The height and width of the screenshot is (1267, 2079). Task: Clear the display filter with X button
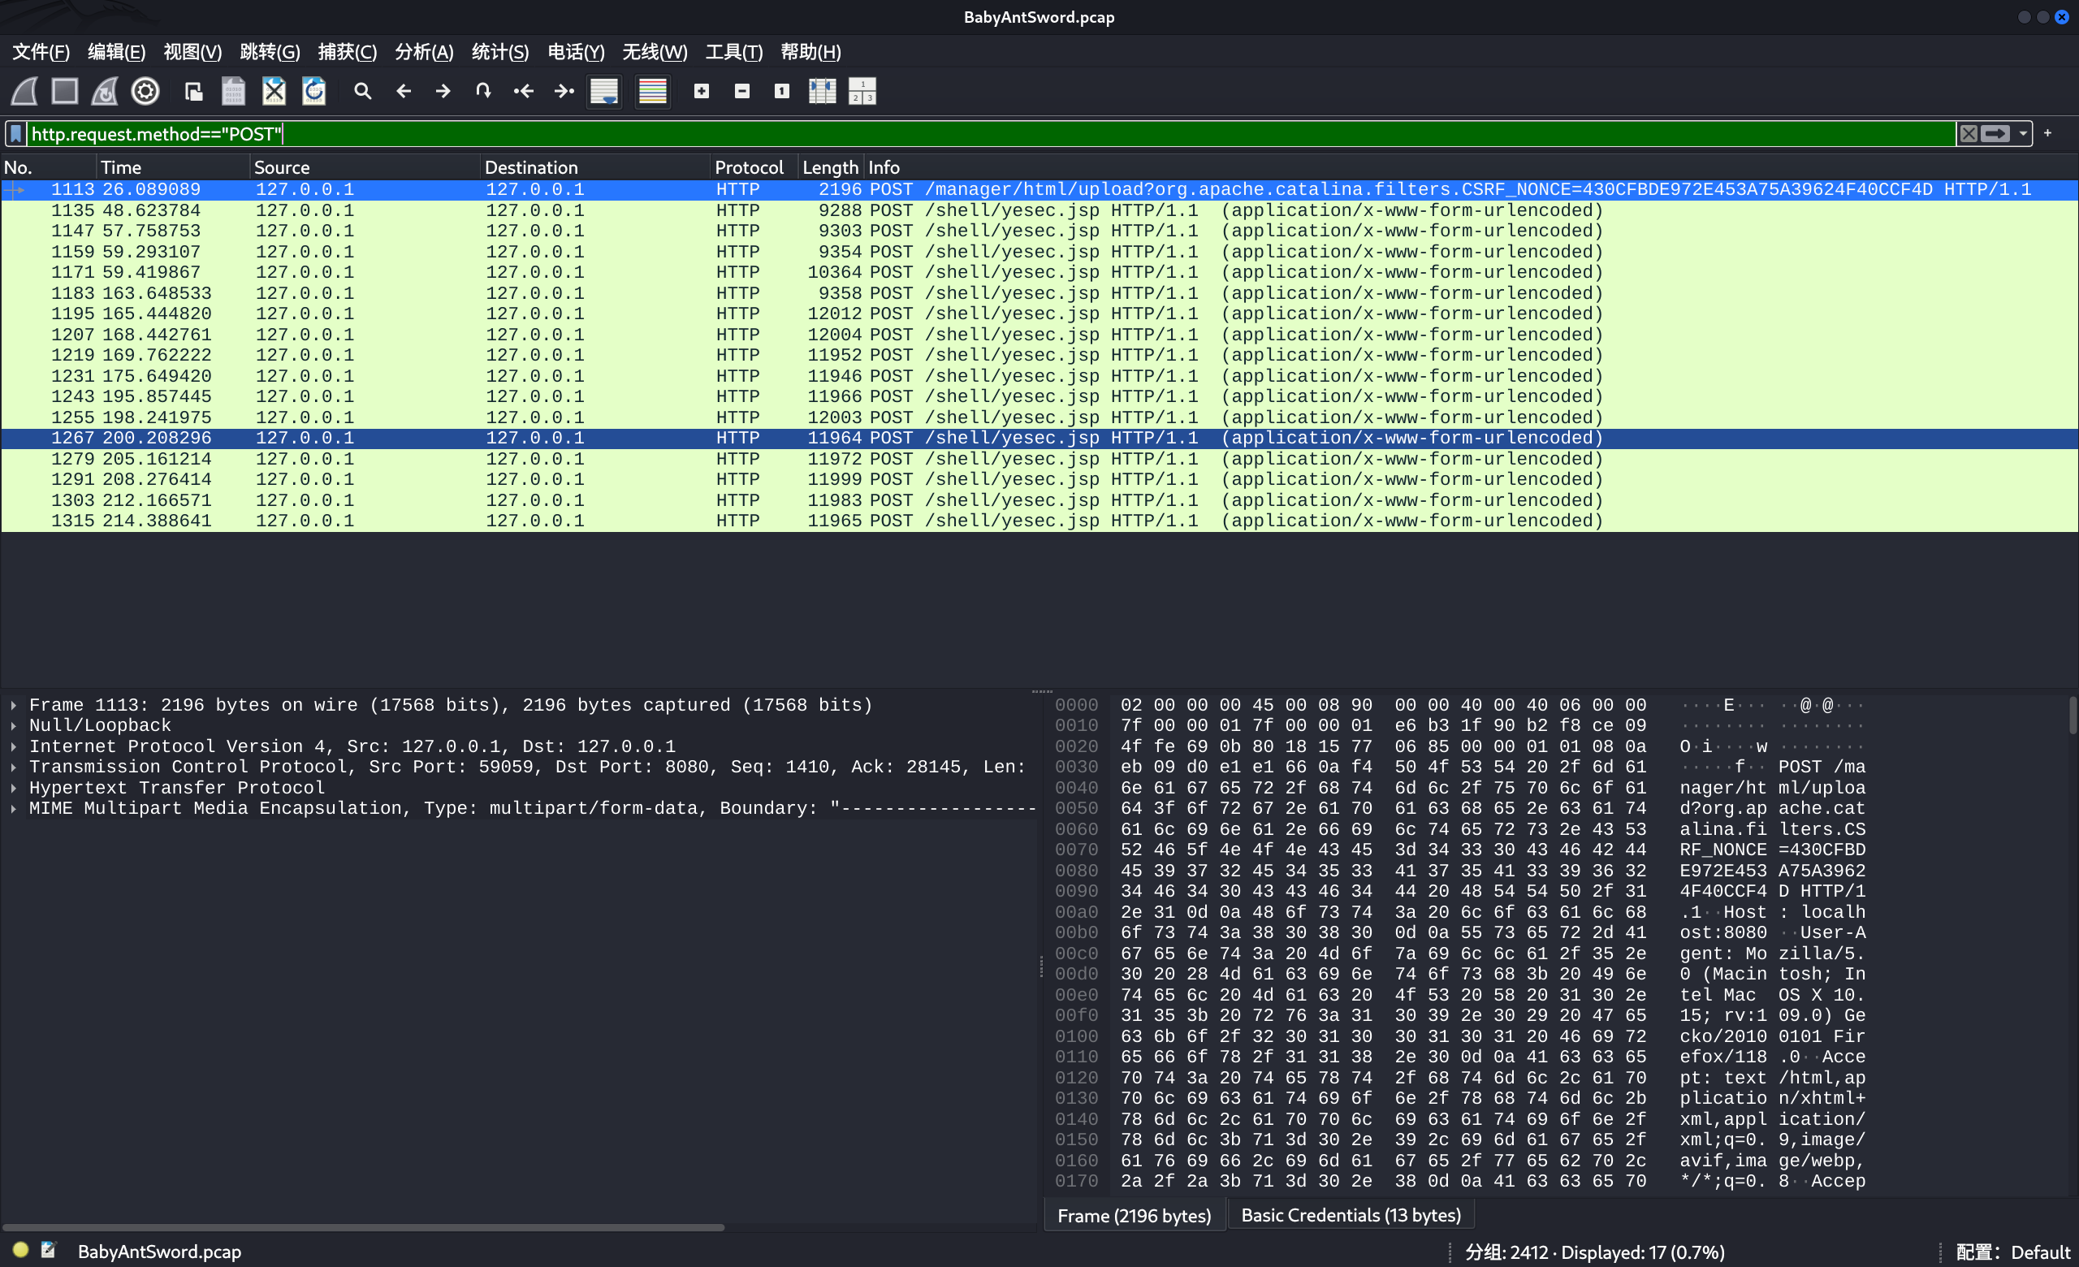[1969, 133]
